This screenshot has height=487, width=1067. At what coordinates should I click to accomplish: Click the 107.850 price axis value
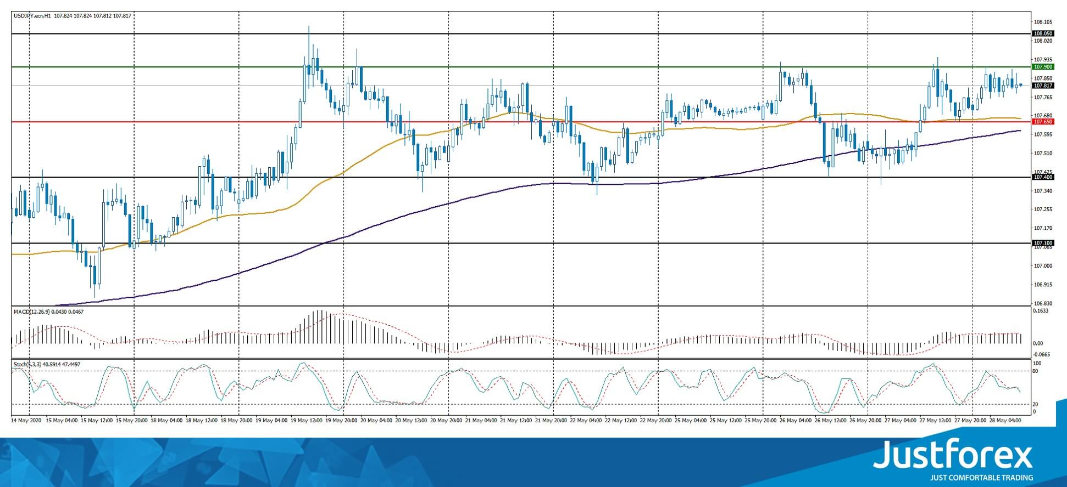pyautogui.click(x=1043, y=78)
